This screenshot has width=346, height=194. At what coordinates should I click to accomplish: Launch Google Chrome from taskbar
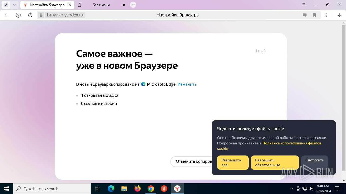151,189
